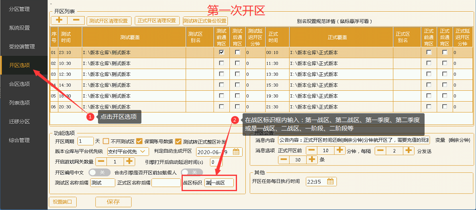Viewport: 476px width, 210px height.
Task: Click the 保存 button
Action: point(113,202)
